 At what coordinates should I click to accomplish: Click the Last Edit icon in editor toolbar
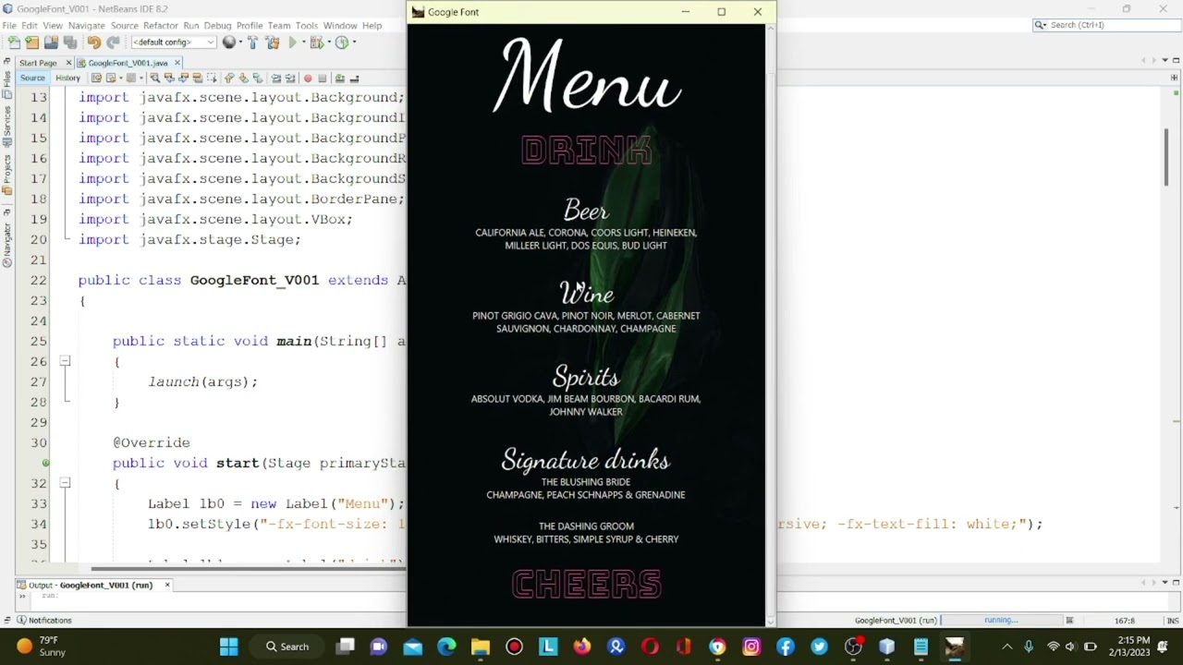96,79
